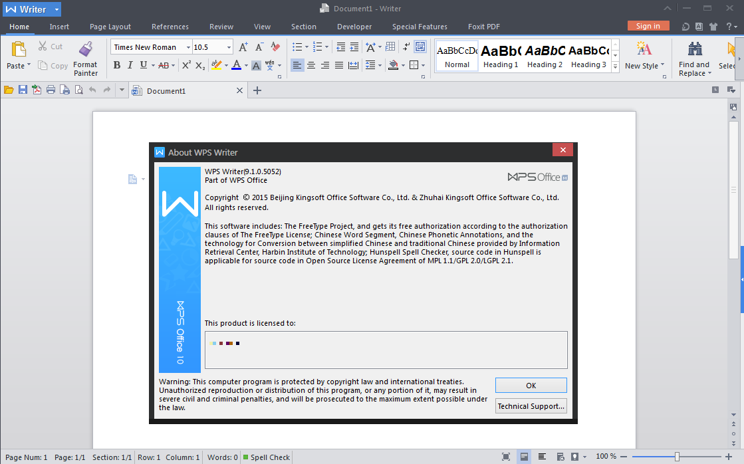Screen dimensions: 744x464
Task: Click the Print icon in quick toolbar
Action: [x=51, y=90]
